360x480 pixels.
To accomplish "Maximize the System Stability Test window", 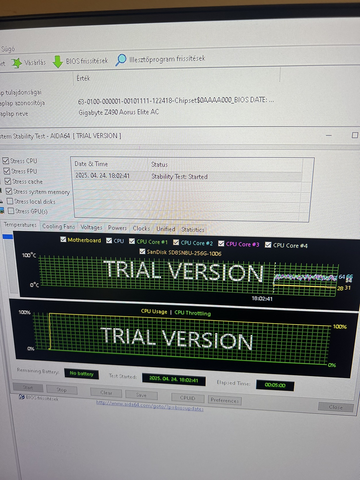I will [x=355, y=135].
